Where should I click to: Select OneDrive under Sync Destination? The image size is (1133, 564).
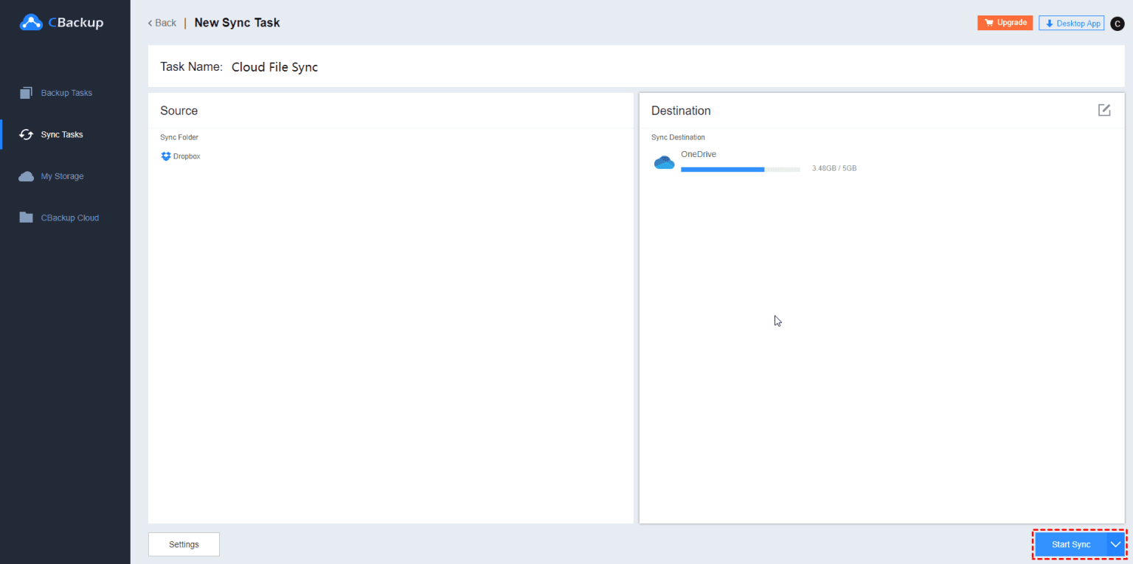[698, 154]
